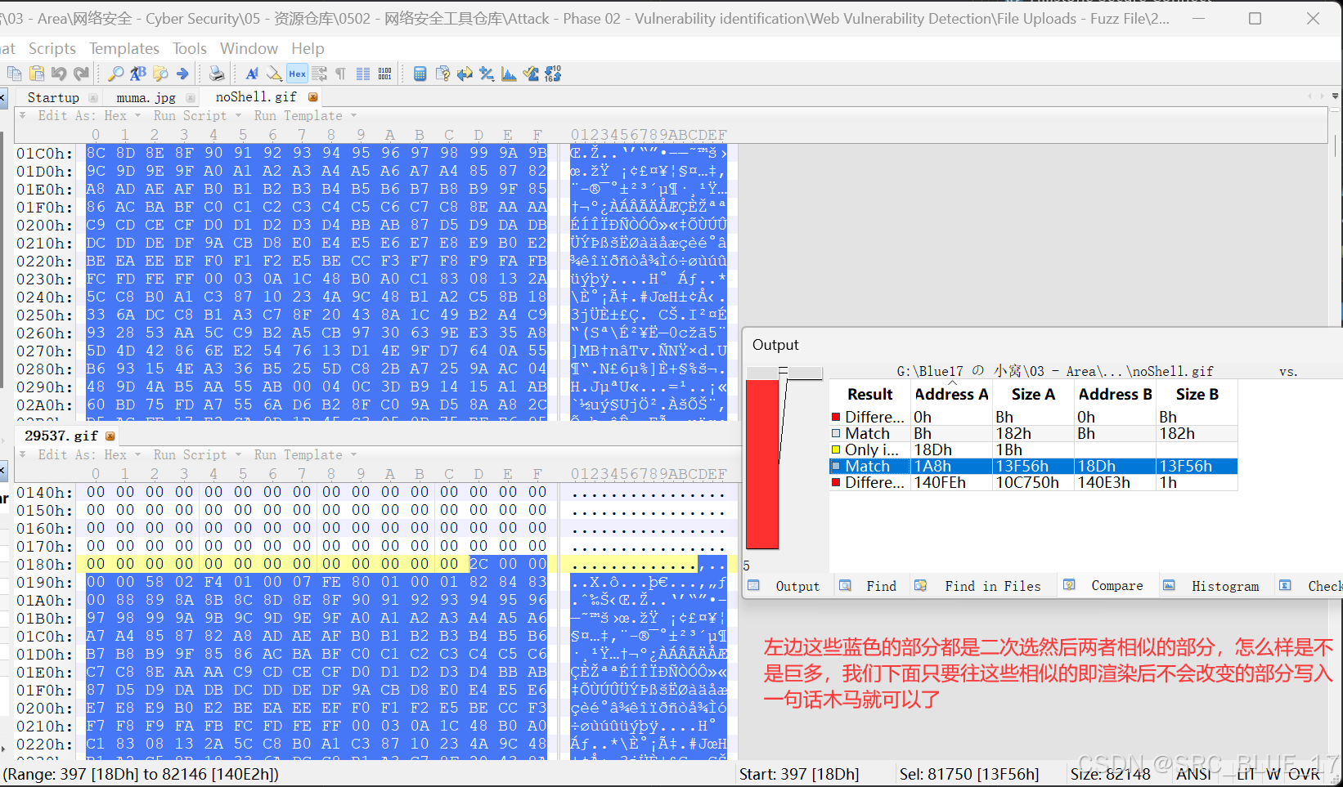Close the noShell.gif tab
Screen dimensions: 1343x787
click(x=312, y=97)
